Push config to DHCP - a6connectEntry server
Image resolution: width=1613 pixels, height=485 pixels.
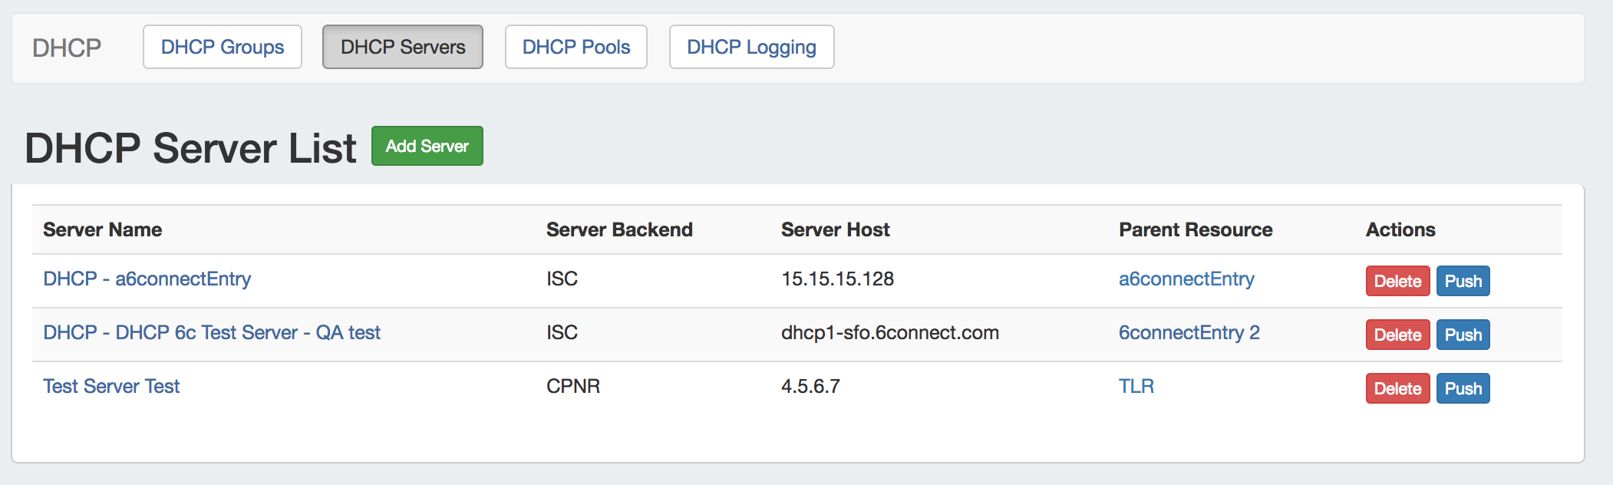(1463, 281)
